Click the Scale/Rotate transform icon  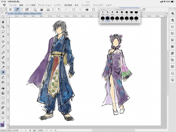pyautogui.click(x=93, y=10)
